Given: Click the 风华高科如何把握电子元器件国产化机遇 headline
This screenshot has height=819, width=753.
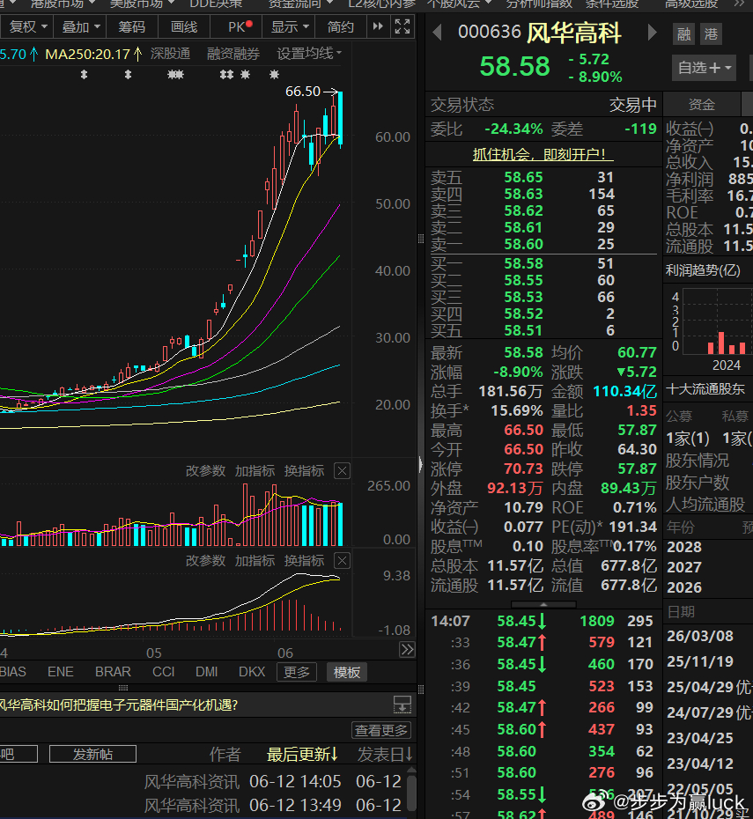Looking at the screenshot, I should [x=119, y=705].
